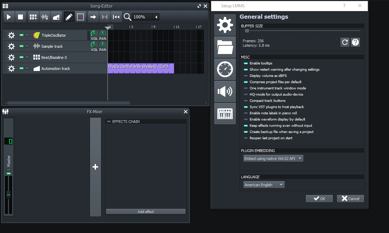Select the draw mode pencil tool
This screenshot has width=389, height=233.
[x=69, y=17]
